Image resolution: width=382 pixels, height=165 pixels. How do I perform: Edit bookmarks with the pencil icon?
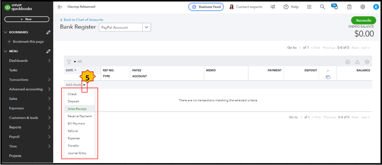[x=48, y=32]
